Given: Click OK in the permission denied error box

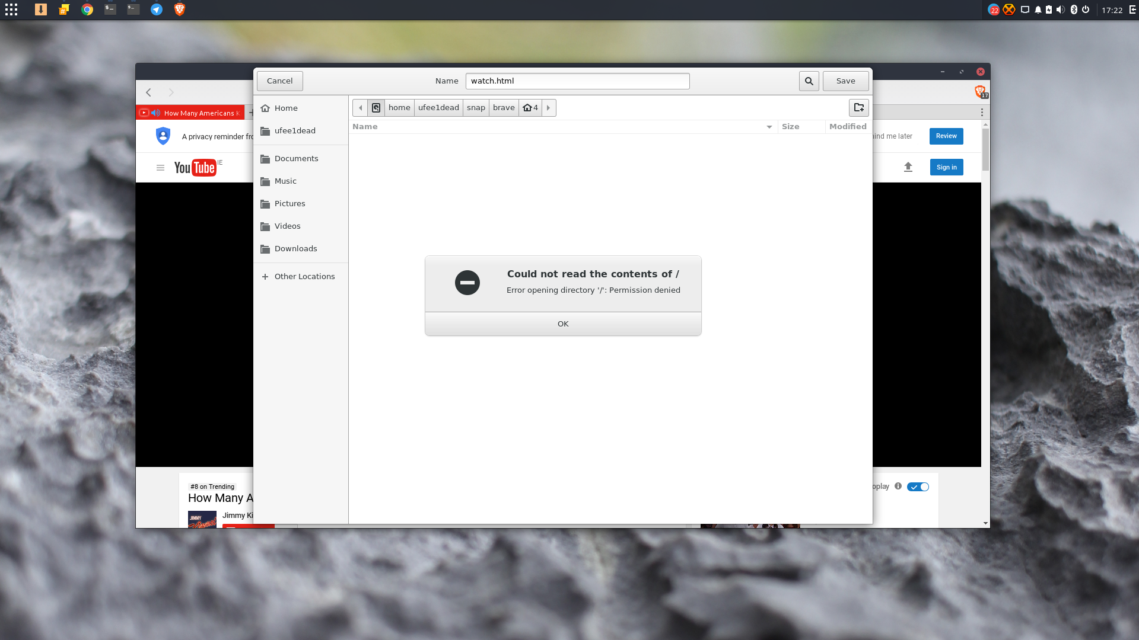Looking at the screenshot, I should tap(563, 324).
